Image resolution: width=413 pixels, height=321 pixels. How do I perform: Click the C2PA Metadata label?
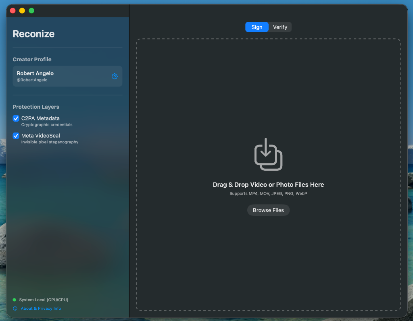click(40, 118)
